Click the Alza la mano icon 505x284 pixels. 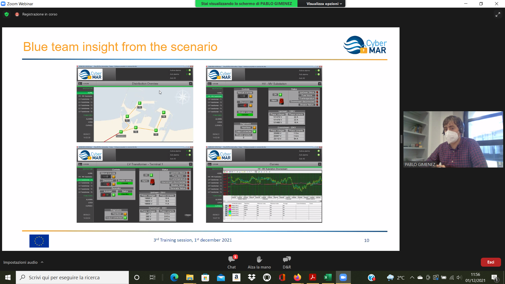click(259, 260)
